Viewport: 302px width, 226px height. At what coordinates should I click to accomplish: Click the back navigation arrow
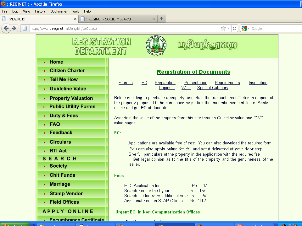[6, 28]
